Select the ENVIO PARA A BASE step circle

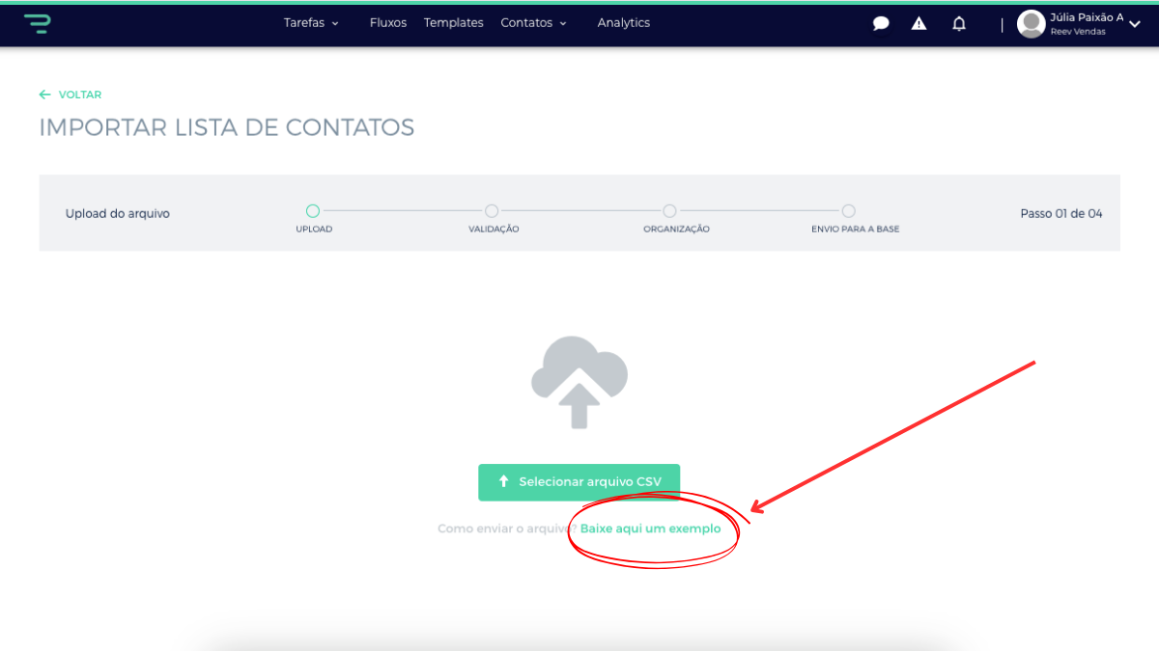(x=848, y=210)
